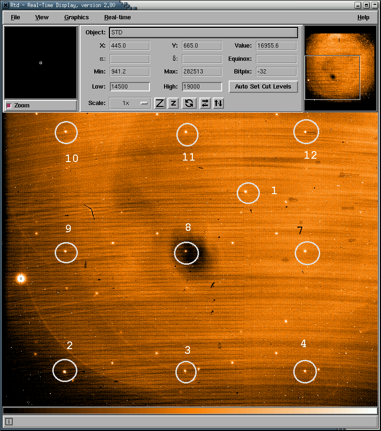Click the empty delta coordinate field
The image size is (381, 431).
202,59
